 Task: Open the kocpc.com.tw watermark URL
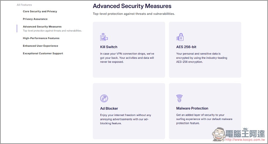[245, 140]
